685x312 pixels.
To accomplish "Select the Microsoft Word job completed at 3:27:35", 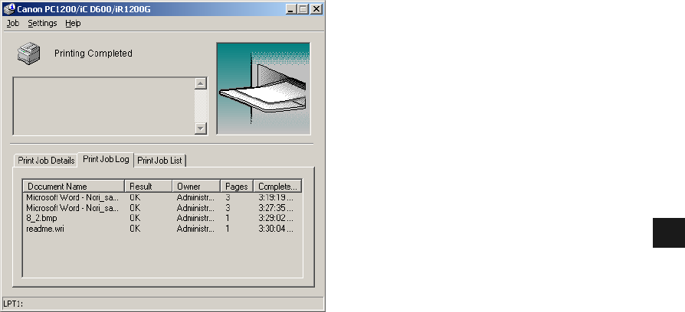I will pos(162,208).
